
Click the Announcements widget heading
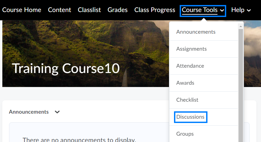[x=29, y=112]
